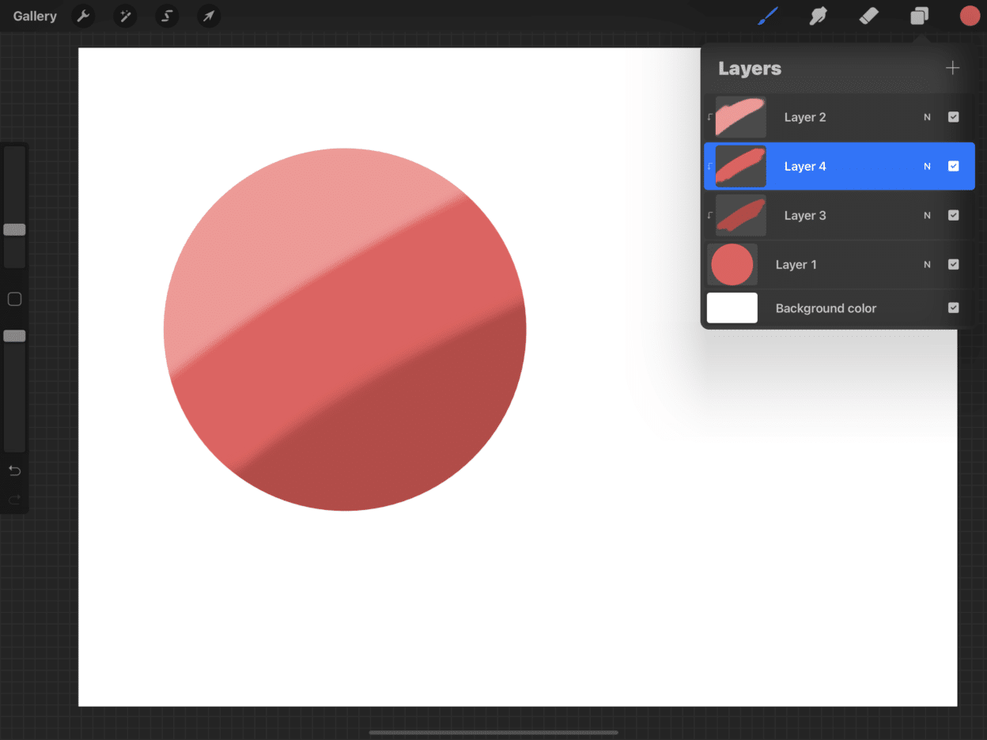Open the Layers panel icon

pos(919,16)
